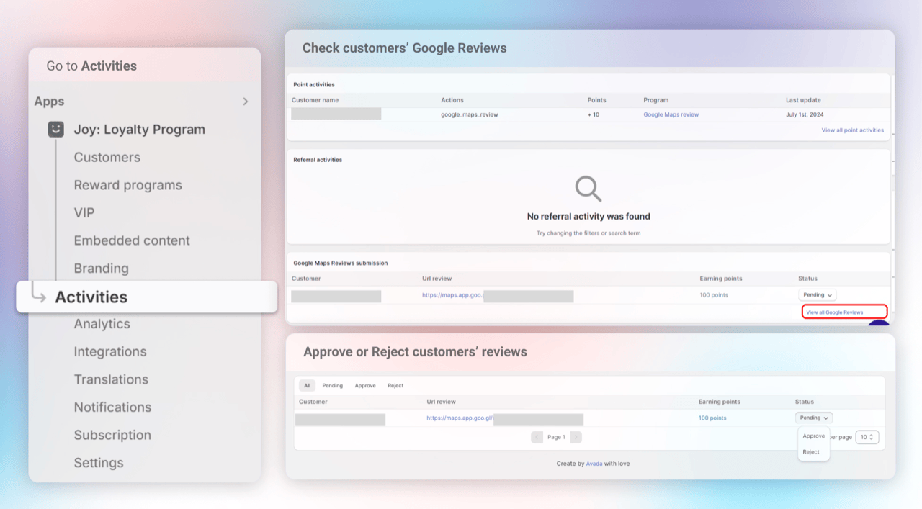Click the Page 1 label in pagination
Image resolution: width=922 pixels, height=509 pixels.
click(556, 437)
